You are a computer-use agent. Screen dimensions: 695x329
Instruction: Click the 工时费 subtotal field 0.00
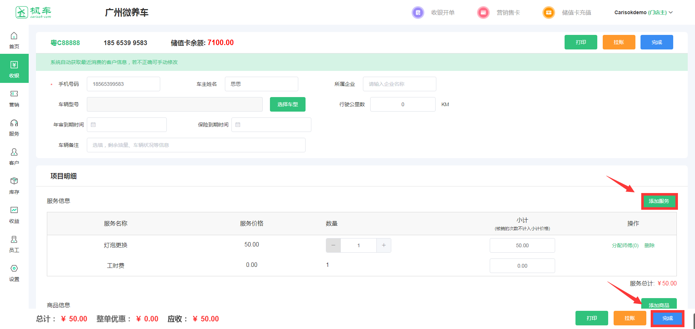(522, 266)
